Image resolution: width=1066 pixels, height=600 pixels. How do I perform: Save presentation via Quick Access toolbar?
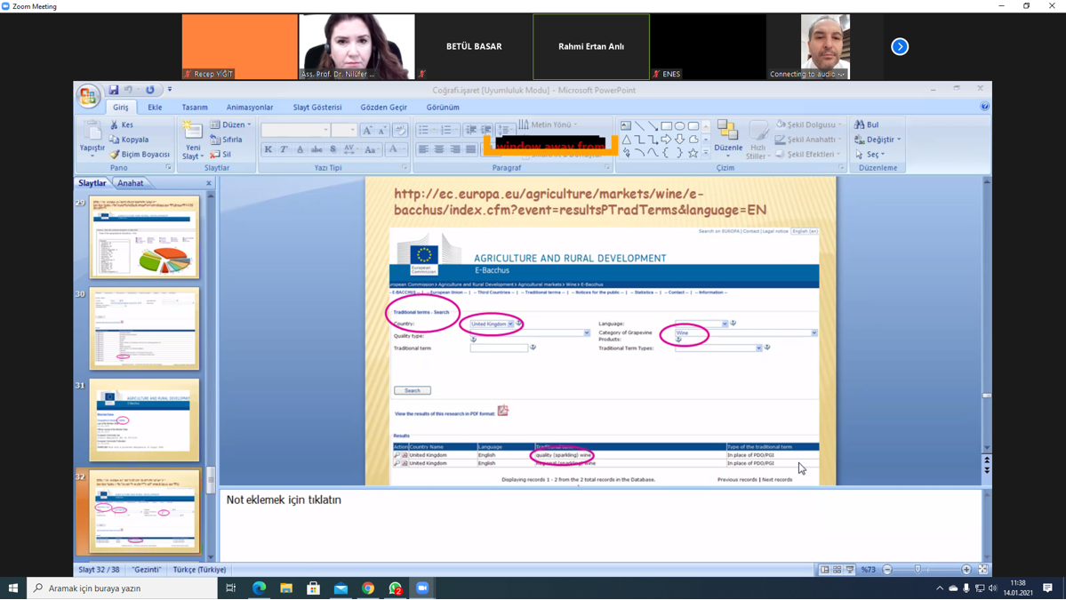[114, 90]
